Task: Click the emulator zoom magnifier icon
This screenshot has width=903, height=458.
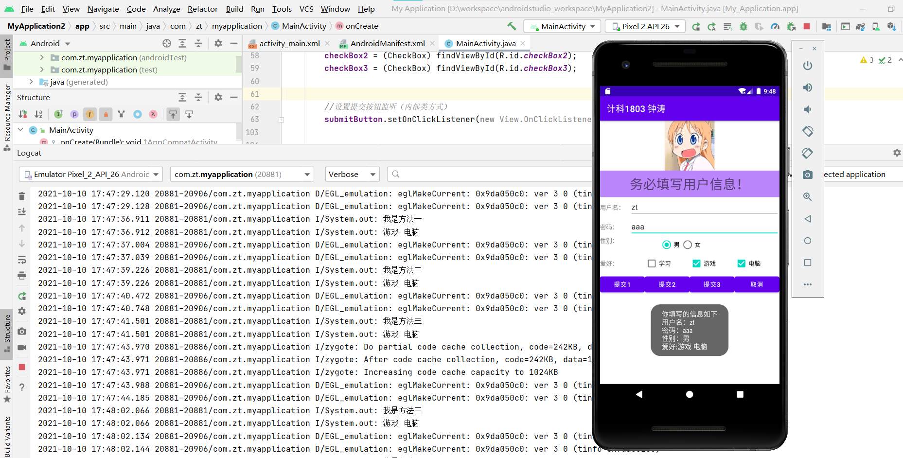Action: pyautogui.click(x=808, y=197)
